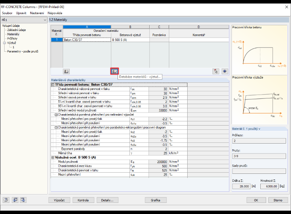Click column C header
This screenshot has width=291, height=214.
(159, 27)
